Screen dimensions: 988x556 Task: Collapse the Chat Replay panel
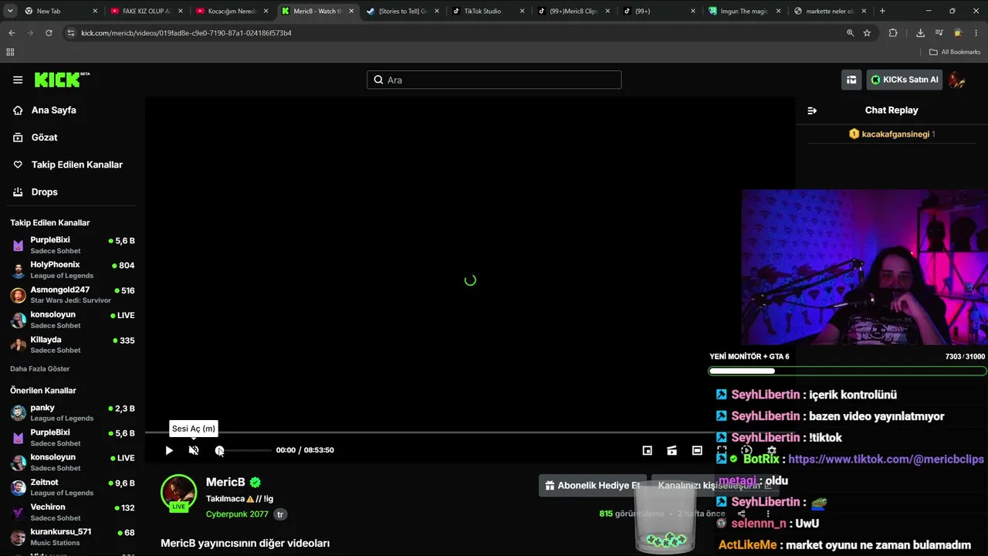coord(812,110)
